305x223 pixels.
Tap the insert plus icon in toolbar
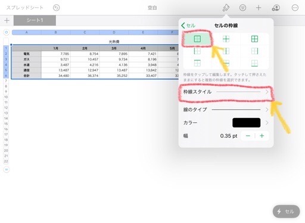[x=259, y=8]
